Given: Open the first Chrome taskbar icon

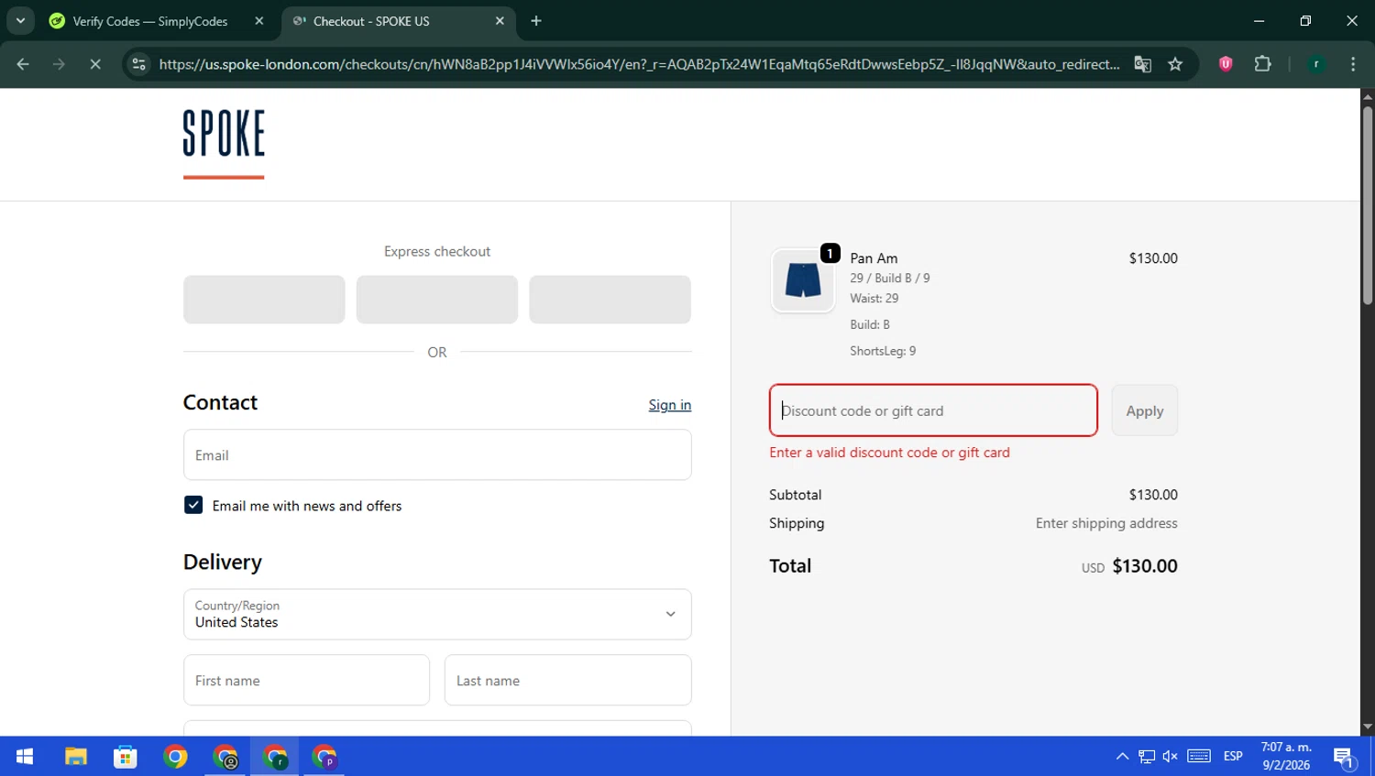Looking at the screenshot, I should coord(175,757).
